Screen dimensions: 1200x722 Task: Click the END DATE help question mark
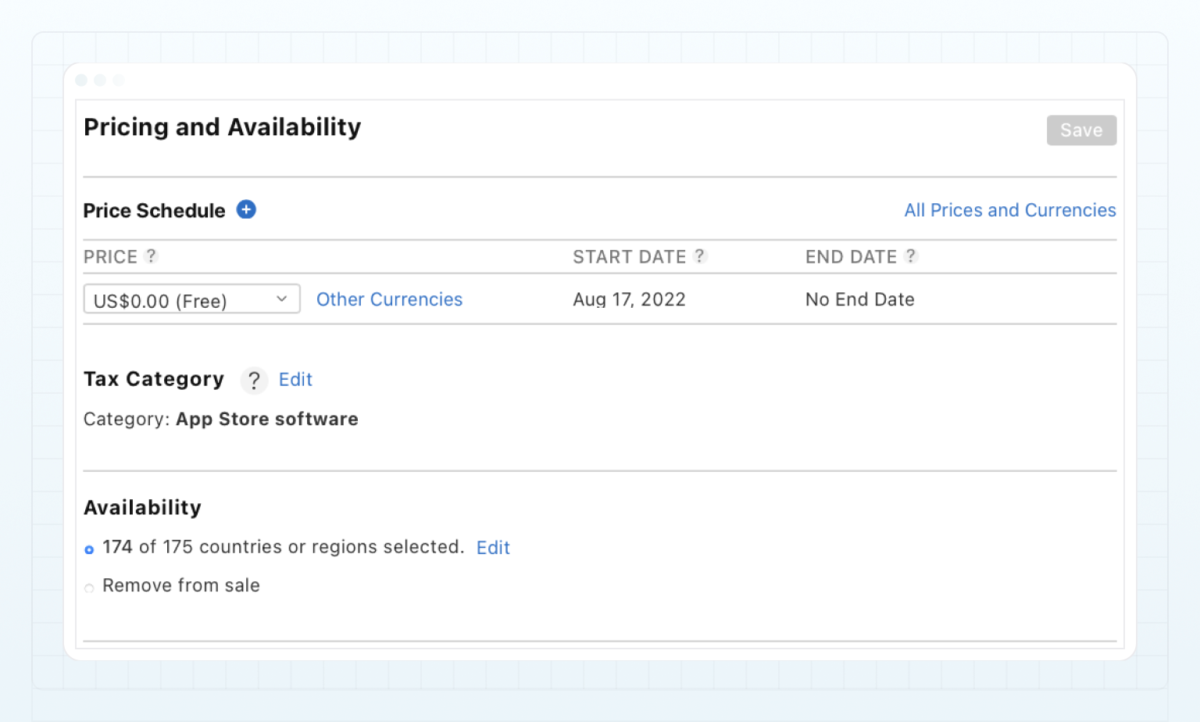pos(910,256)
